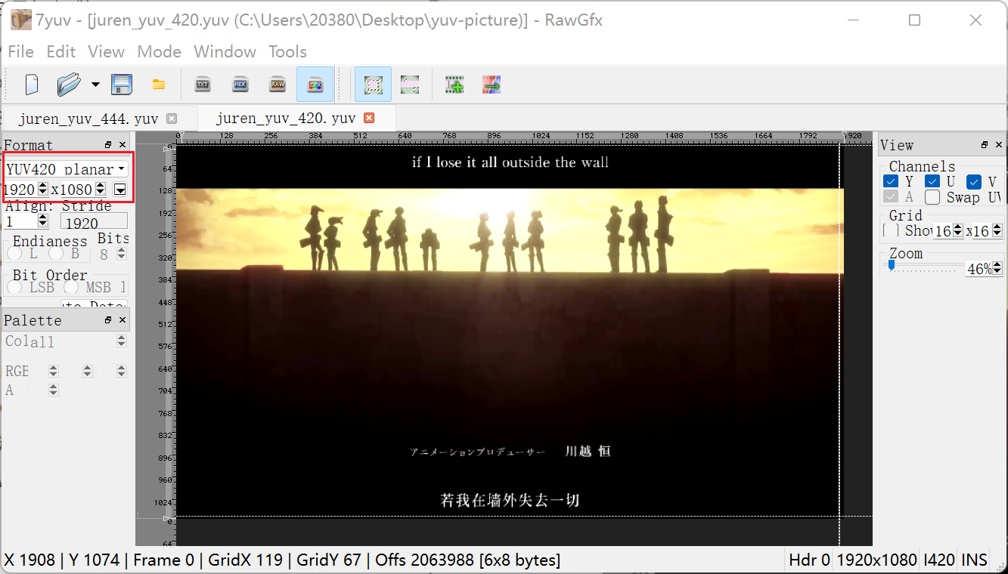Viewport: 1008px width, 574px height.
Task: Uncheck the U channel
Action: coord(932,181)
